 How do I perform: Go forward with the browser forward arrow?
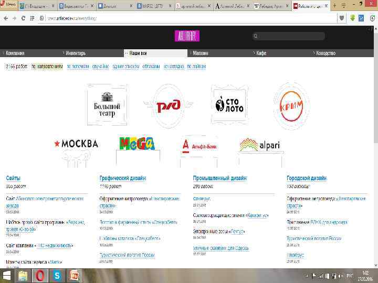pos(14,18)
